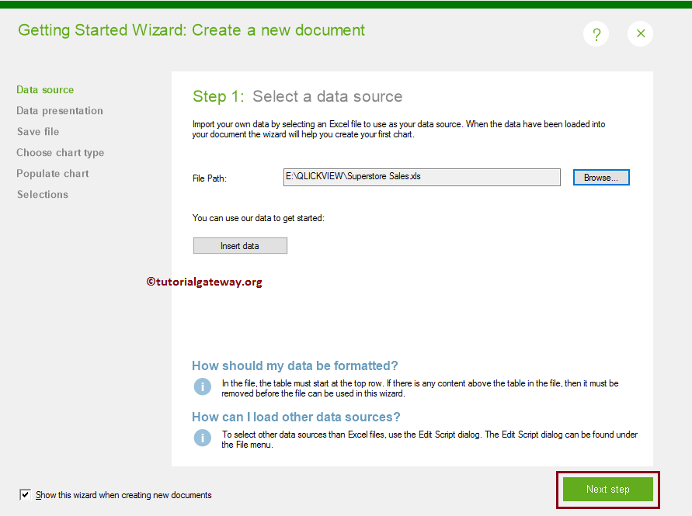
Task: Select the Data source wizard step
Action: [x=44, y=89]
